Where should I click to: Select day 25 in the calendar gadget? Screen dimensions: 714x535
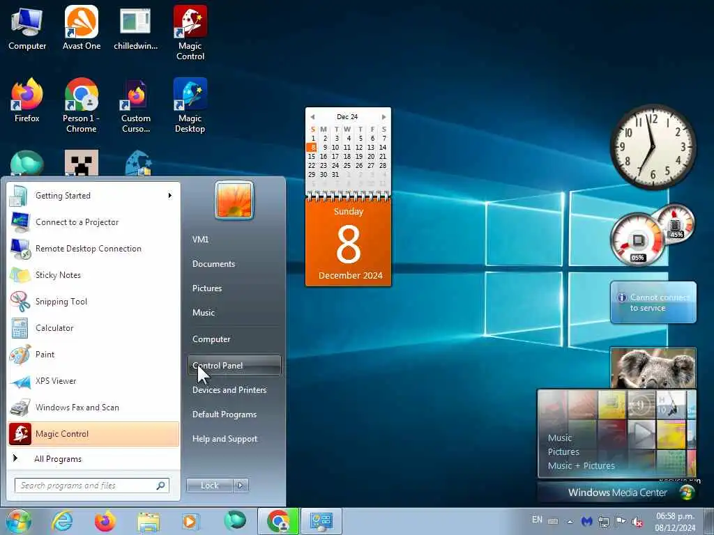[347, 166]
